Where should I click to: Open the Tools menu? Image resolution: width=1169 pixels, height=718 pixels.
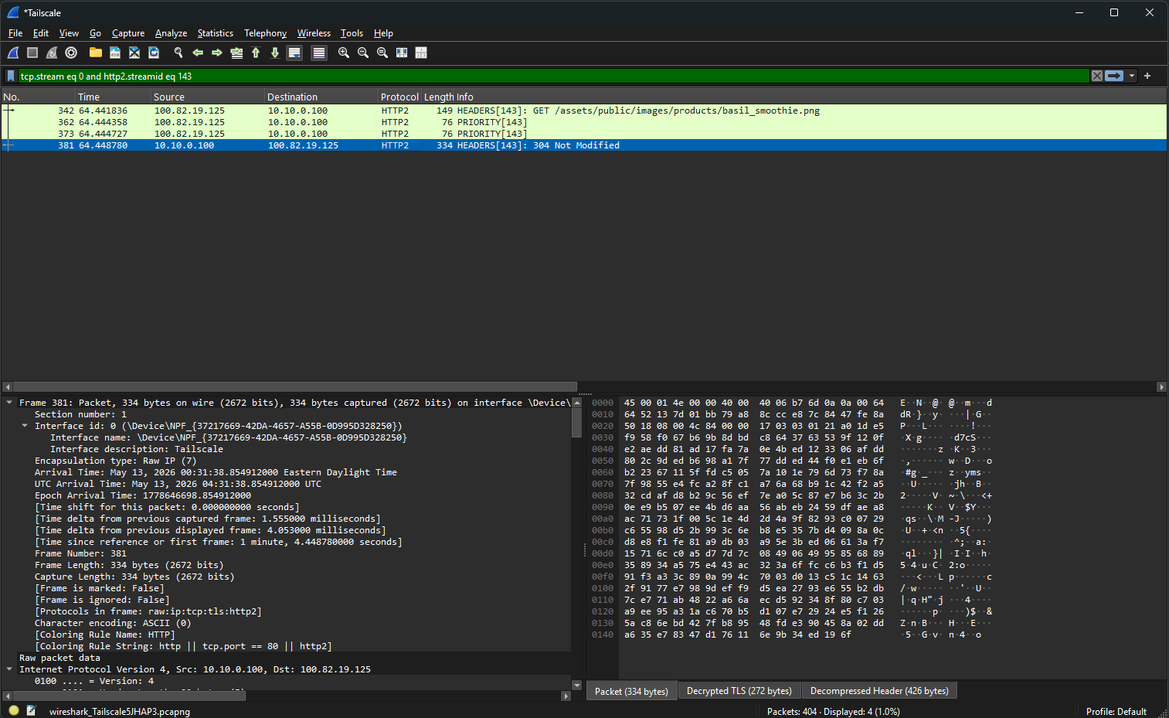[x=352, y=33]
